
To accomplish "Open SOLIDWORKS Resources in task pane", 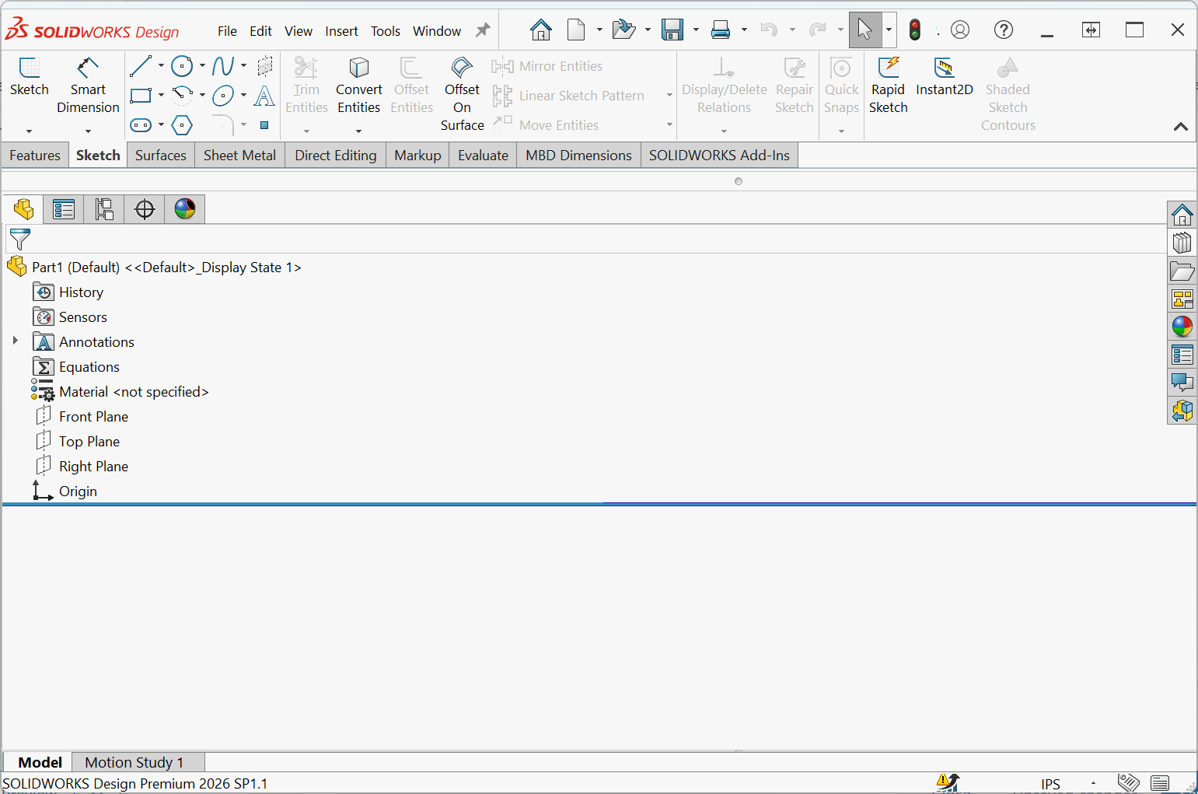I will [x=1182, y=215].
